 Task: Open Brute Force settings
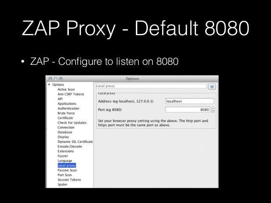click(66, 113)
